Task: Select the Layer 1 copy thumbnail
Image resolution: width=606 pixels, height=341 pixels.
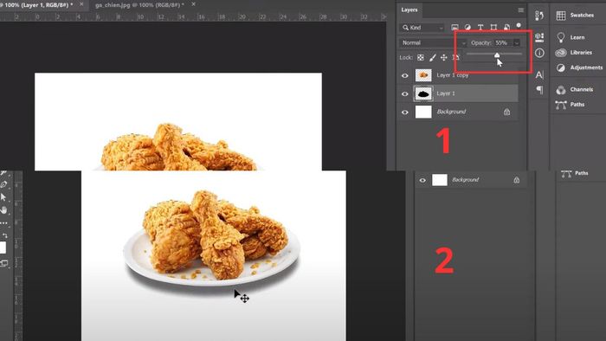Action: pos(423,75)
